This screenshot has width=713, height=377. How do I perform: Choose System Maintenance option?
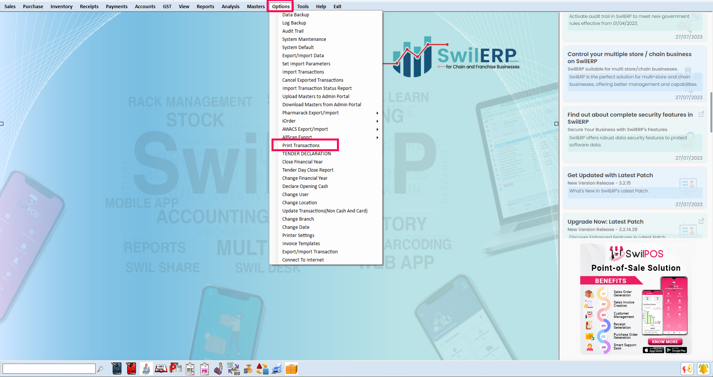[304, 39]
